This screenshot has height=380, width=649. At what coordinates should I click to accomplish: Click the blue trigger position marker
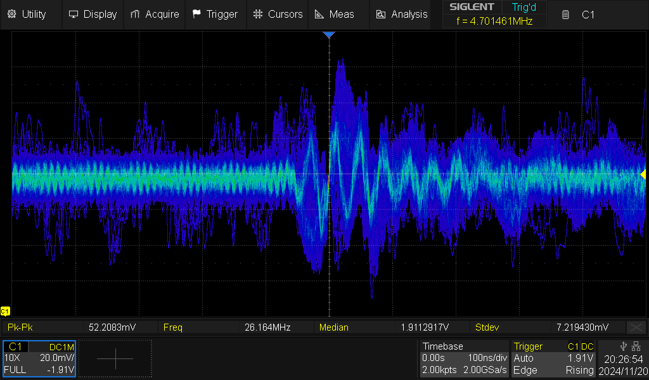coord(329,35)
